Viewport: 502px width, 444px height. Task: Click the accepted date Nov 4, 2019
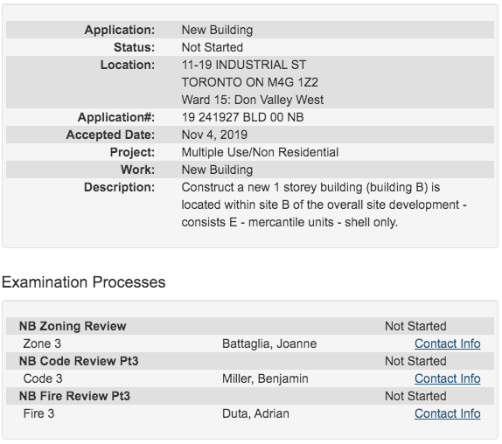click(x=214, y=135)
